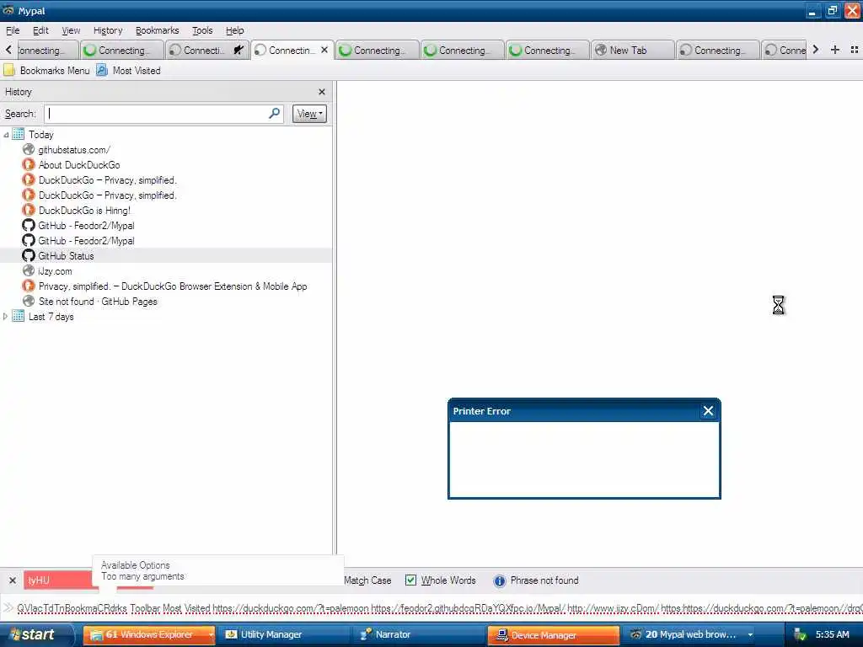The height and width of the screenshot is (647, 863).
Task: Close the History sidebar panel
Action: (x=322, y=92)
